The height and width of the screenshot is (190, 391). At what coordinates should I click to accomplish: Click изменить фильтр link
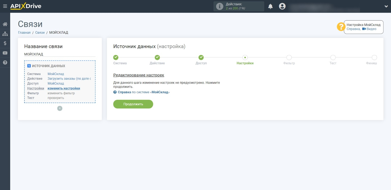point(61,93)
